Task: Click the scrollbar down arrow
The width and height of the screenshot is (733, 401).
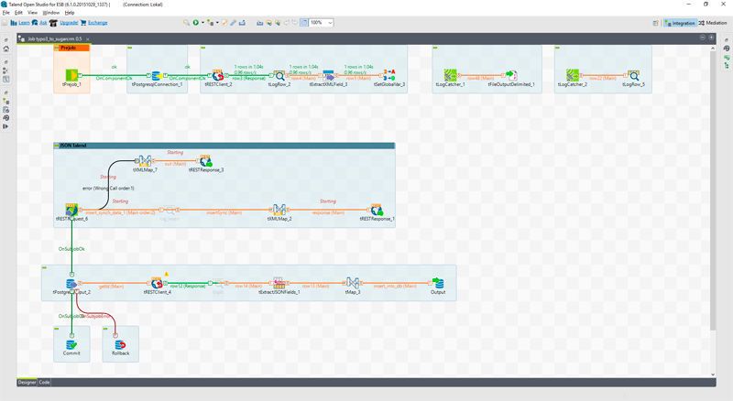Action: pyautogui.click(x=713, y=374)
